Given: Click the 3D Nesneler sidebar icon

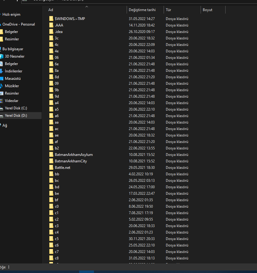Looking at the screenshot, I should tap(2, 56).
